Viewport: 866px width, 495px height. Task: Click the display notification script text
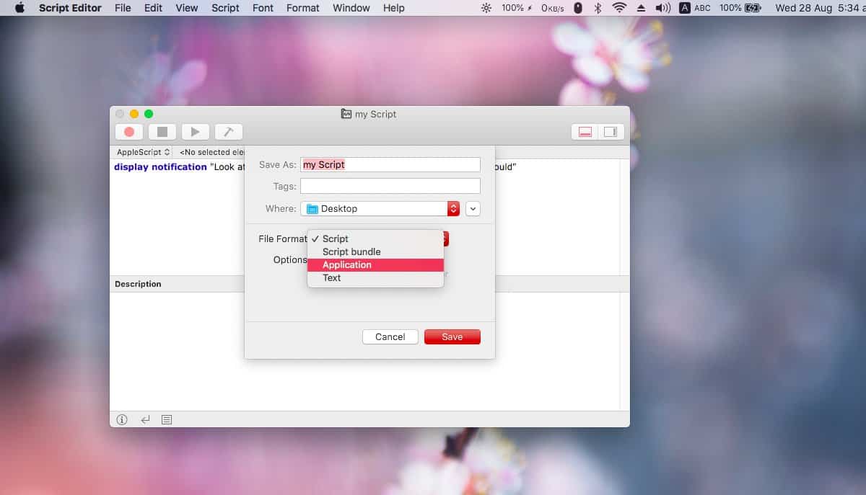tap(160, 166)
